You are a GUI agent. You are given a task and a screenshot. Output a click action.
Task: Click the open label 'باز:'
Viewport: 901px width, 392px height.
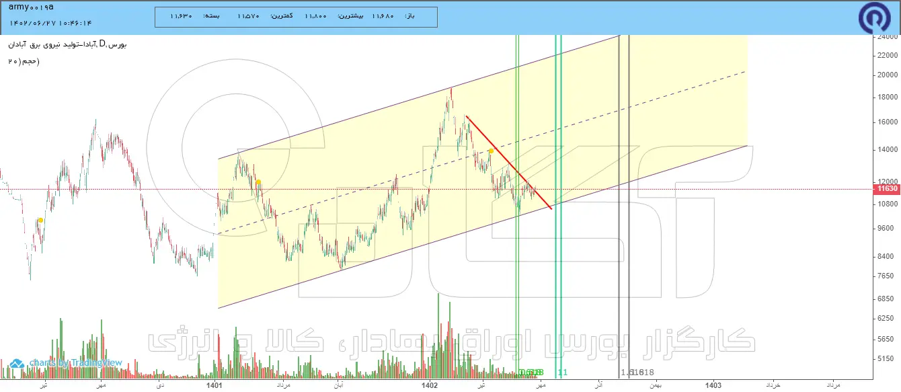[410, 15]
